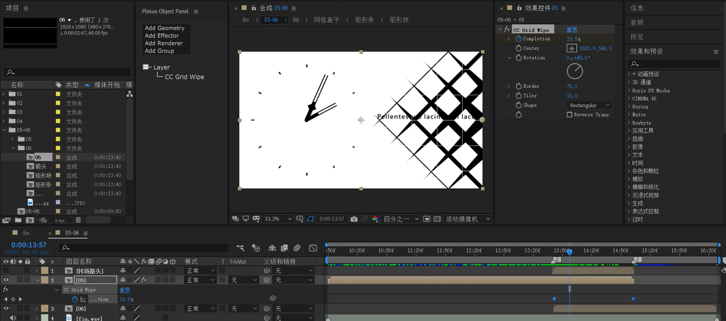Switch to the fin timeline tab
Image resolution: width=726 pixels, height=321 pixels.
[26, 233]
